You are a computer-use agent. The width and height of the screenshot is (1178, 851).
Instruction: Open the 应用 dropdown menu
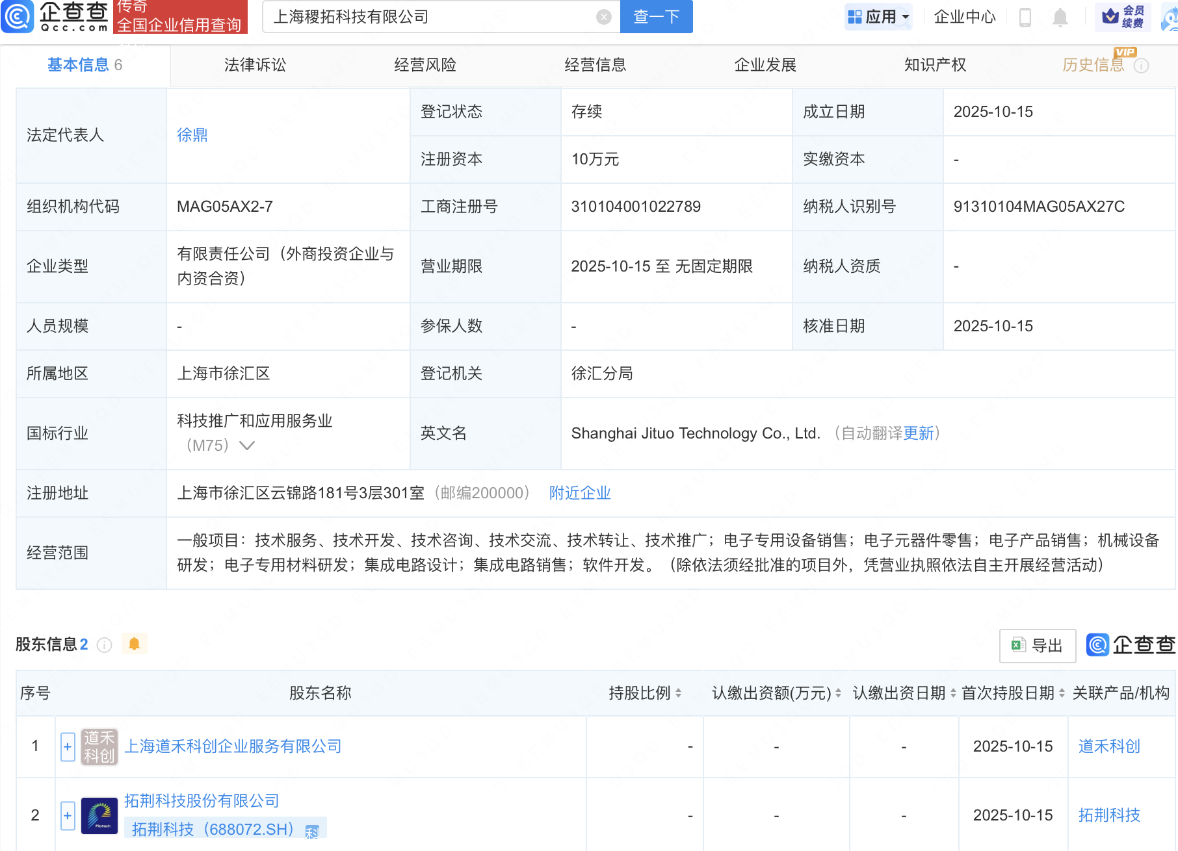pos(879,17)
